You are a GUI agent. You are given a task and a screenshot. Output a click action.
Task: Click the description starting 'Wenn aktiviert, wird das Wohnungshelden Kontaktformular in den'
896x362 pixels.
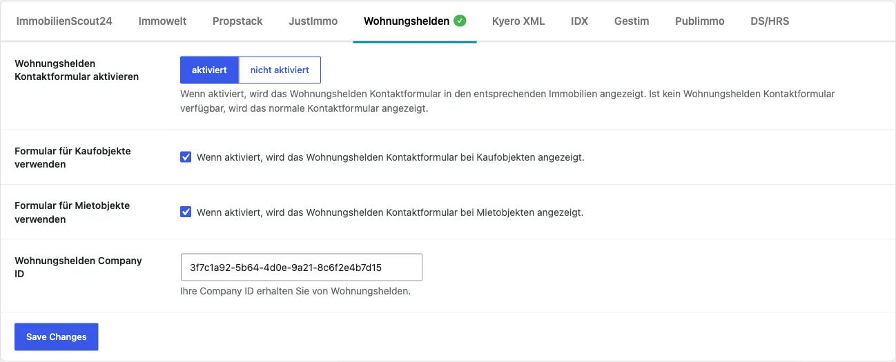(x=507, y=101)
